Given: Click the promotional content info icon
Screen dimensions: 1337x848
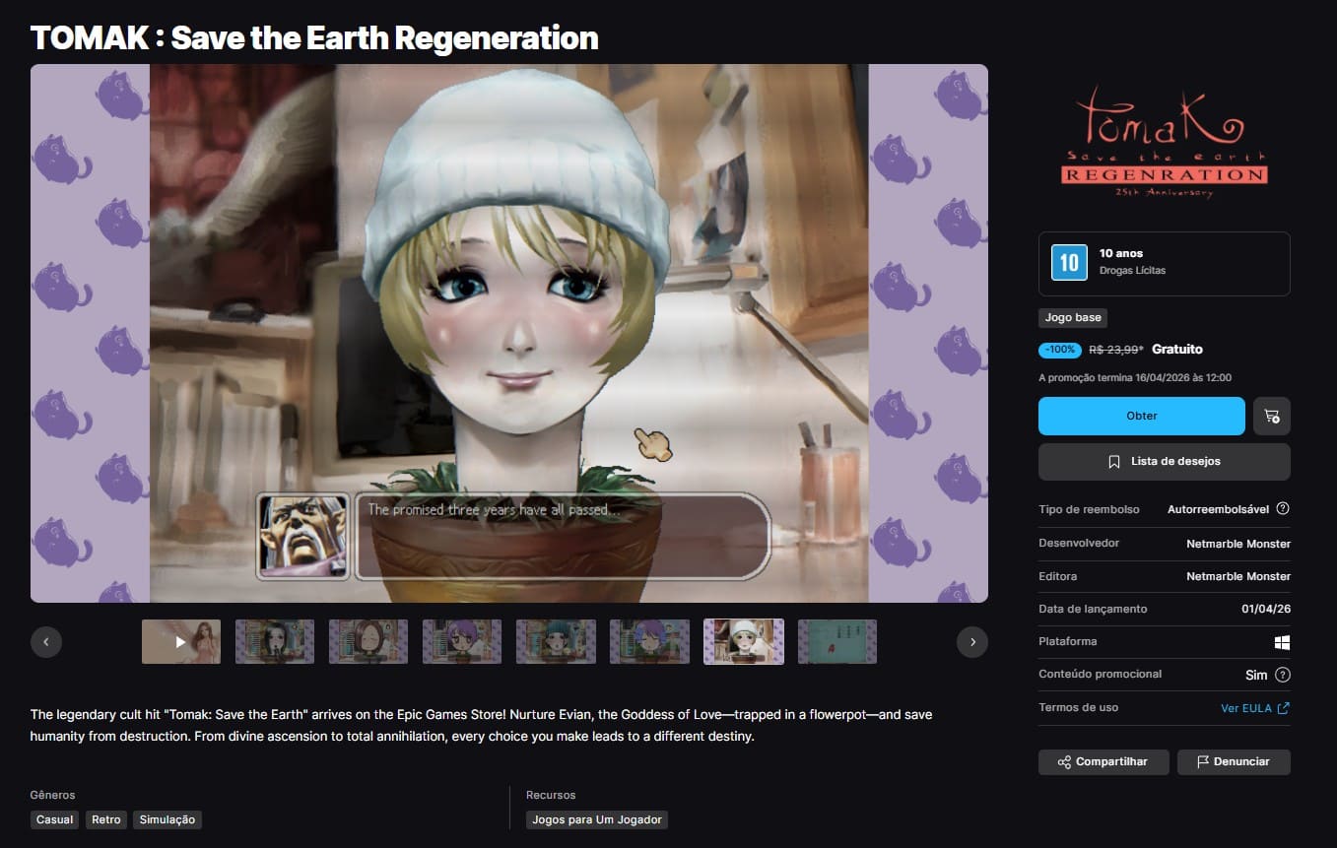Looking at the screenshot, I should point(1282,675).
